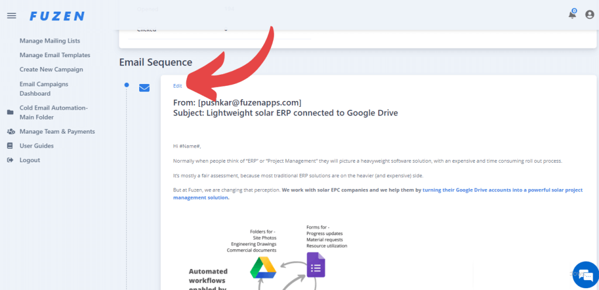Click the Email Sequence heading
Screen dimensions: 599x290
pos(156,62)
